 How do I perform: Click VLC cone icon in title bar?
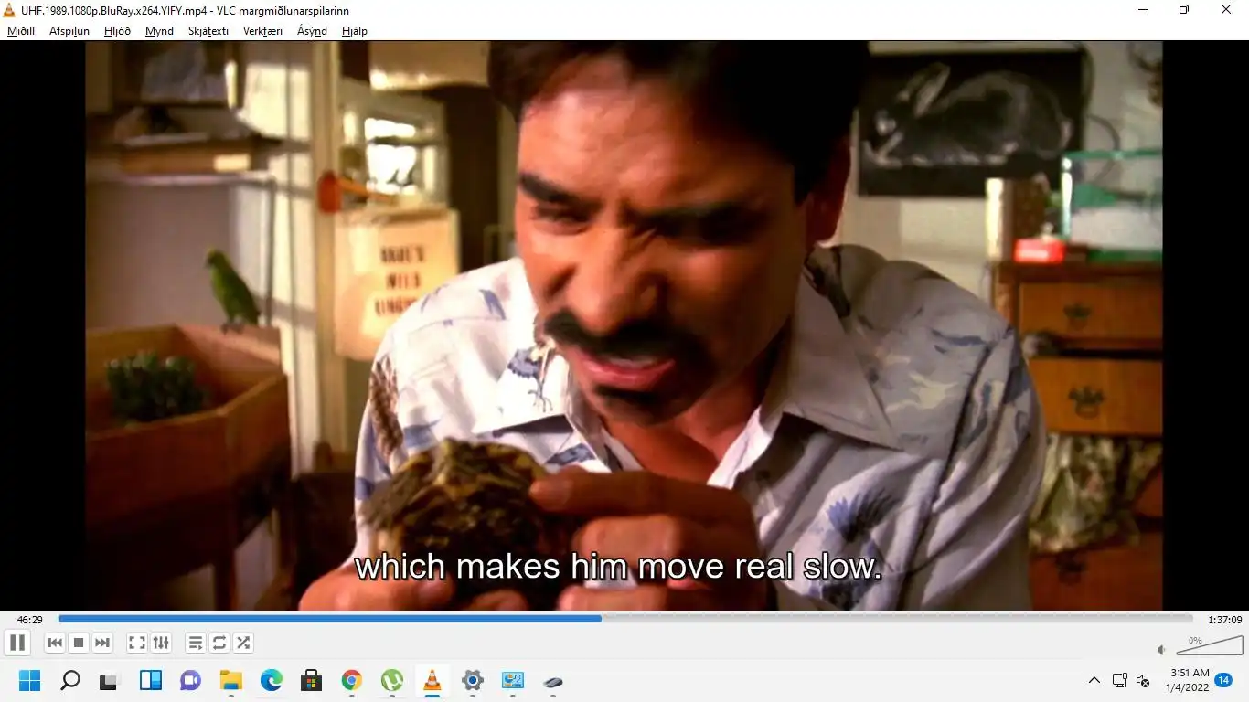(x=9, y=10)
